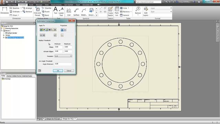Image resolution: width=220 pixels, height=124 pixels.
Task: Select the Chamfer note tool
Action: (47, 8)
